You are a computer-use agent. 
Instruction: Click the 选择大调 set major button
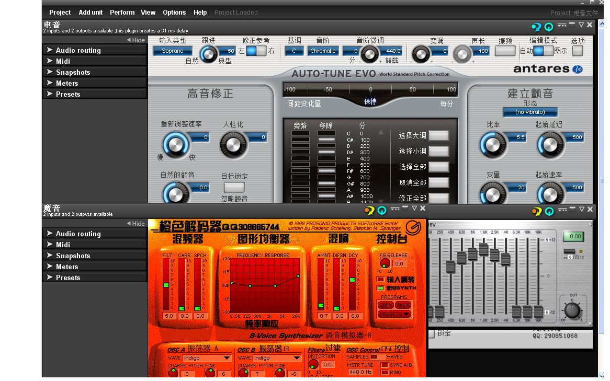tap(438, 135)
